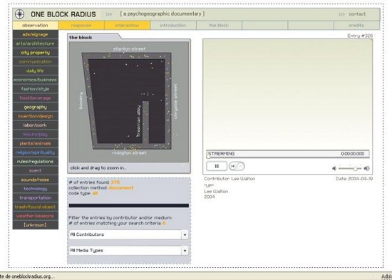The width and height of the screenshot is (392, 280).
Task: Click the loud volume speaker icon
Action: [367, 168]
